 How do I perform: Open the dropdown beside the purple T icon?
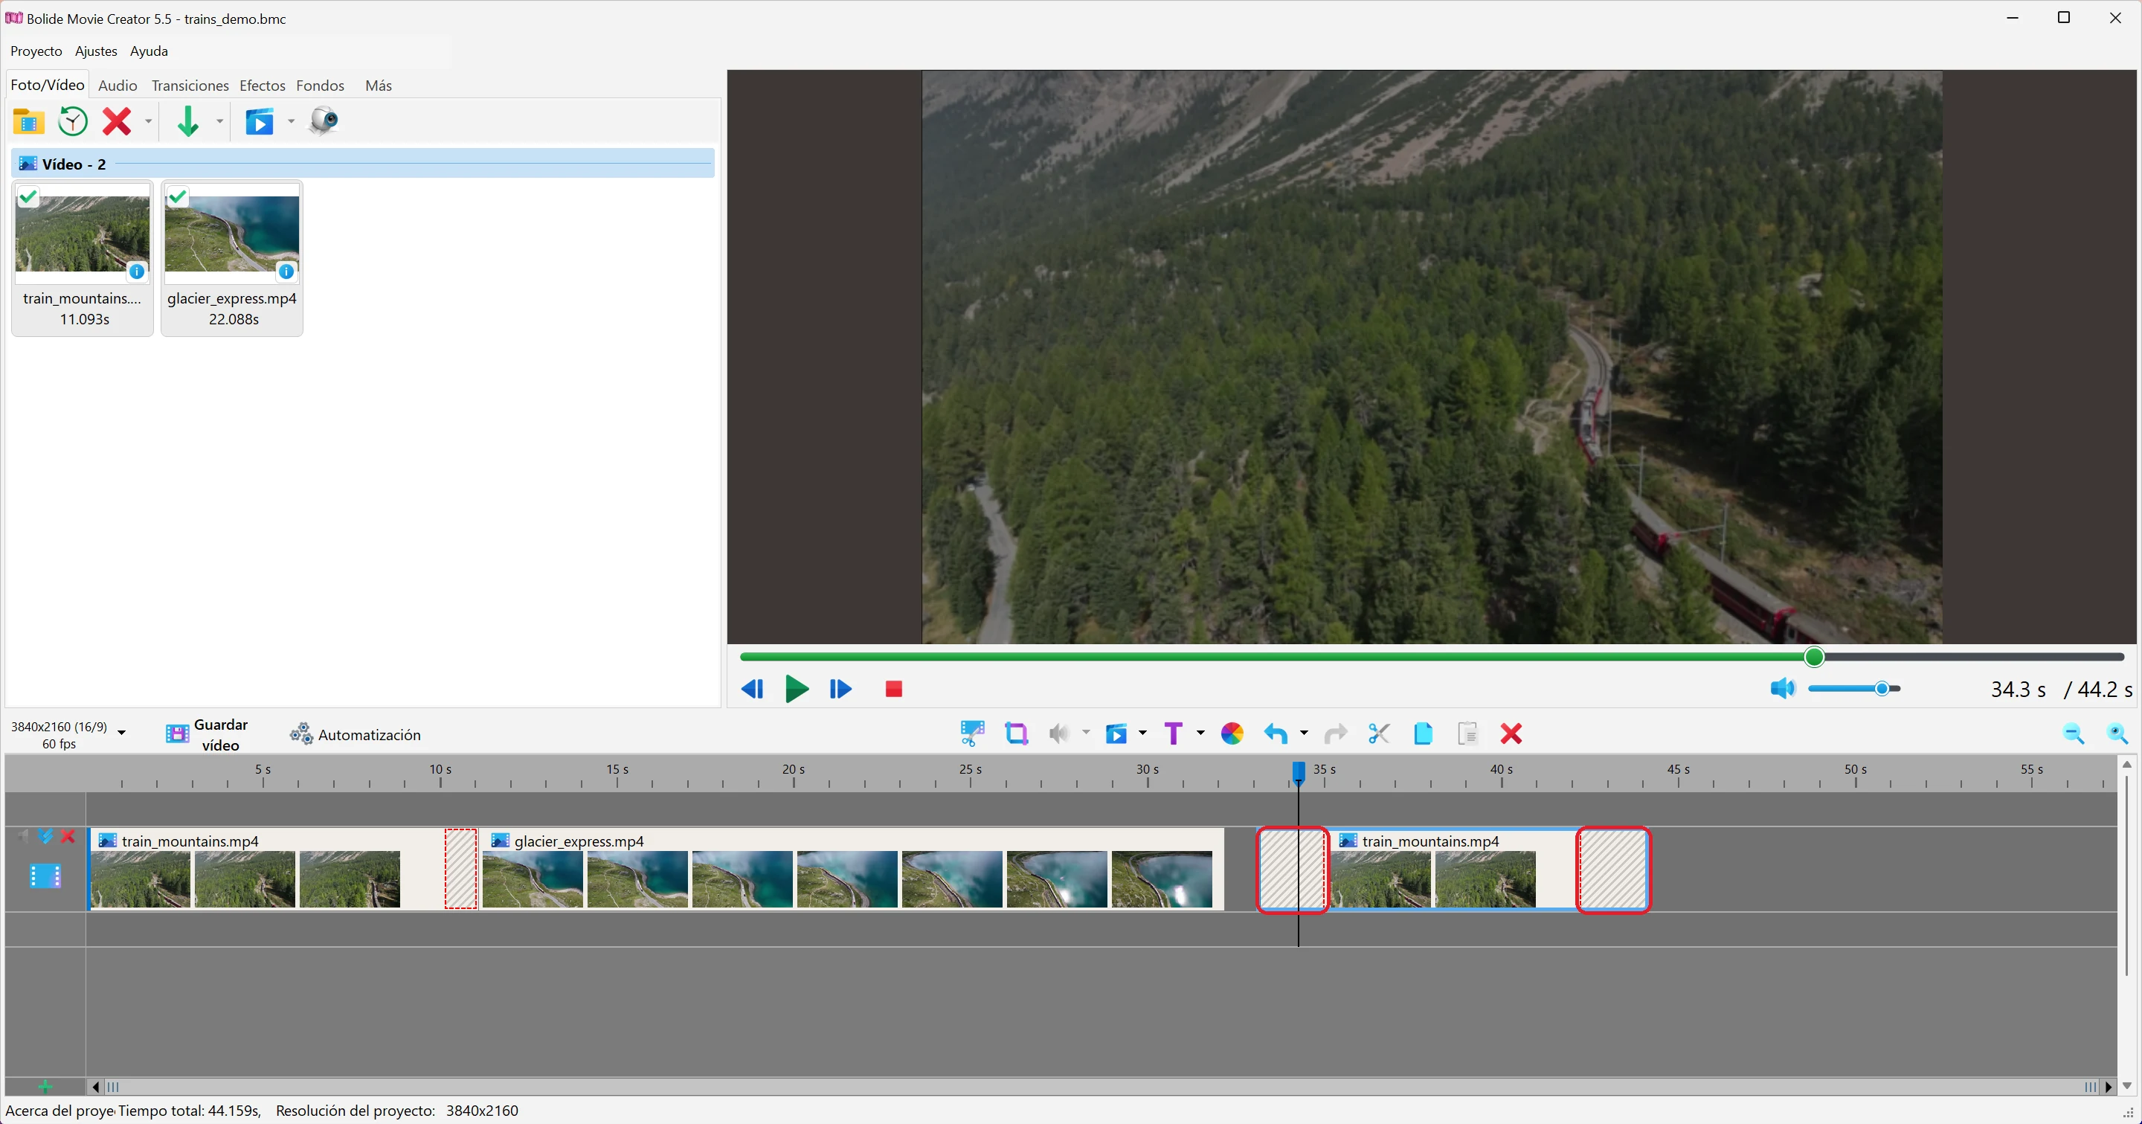(x=1200, y=733)
